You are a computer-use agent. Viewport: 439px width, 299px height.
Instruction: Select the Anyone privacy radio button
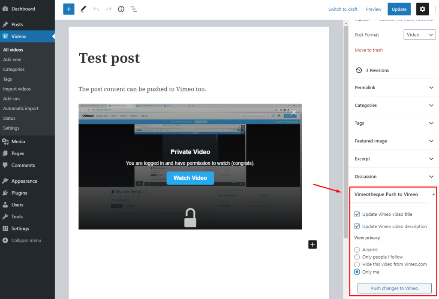pyautogui.click(x=357, y=249)
